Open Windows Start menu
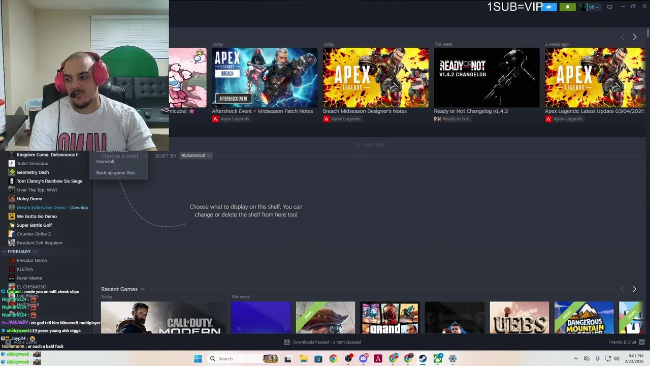The image size is (650, 366). (x=198, y=359)
